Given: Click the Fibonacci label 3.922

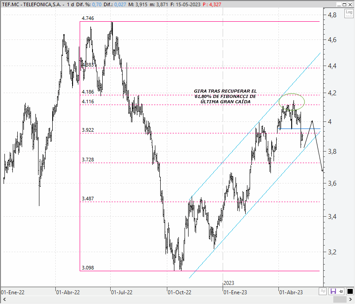Looking at the screenshot, I should click(x=88, y=130).
